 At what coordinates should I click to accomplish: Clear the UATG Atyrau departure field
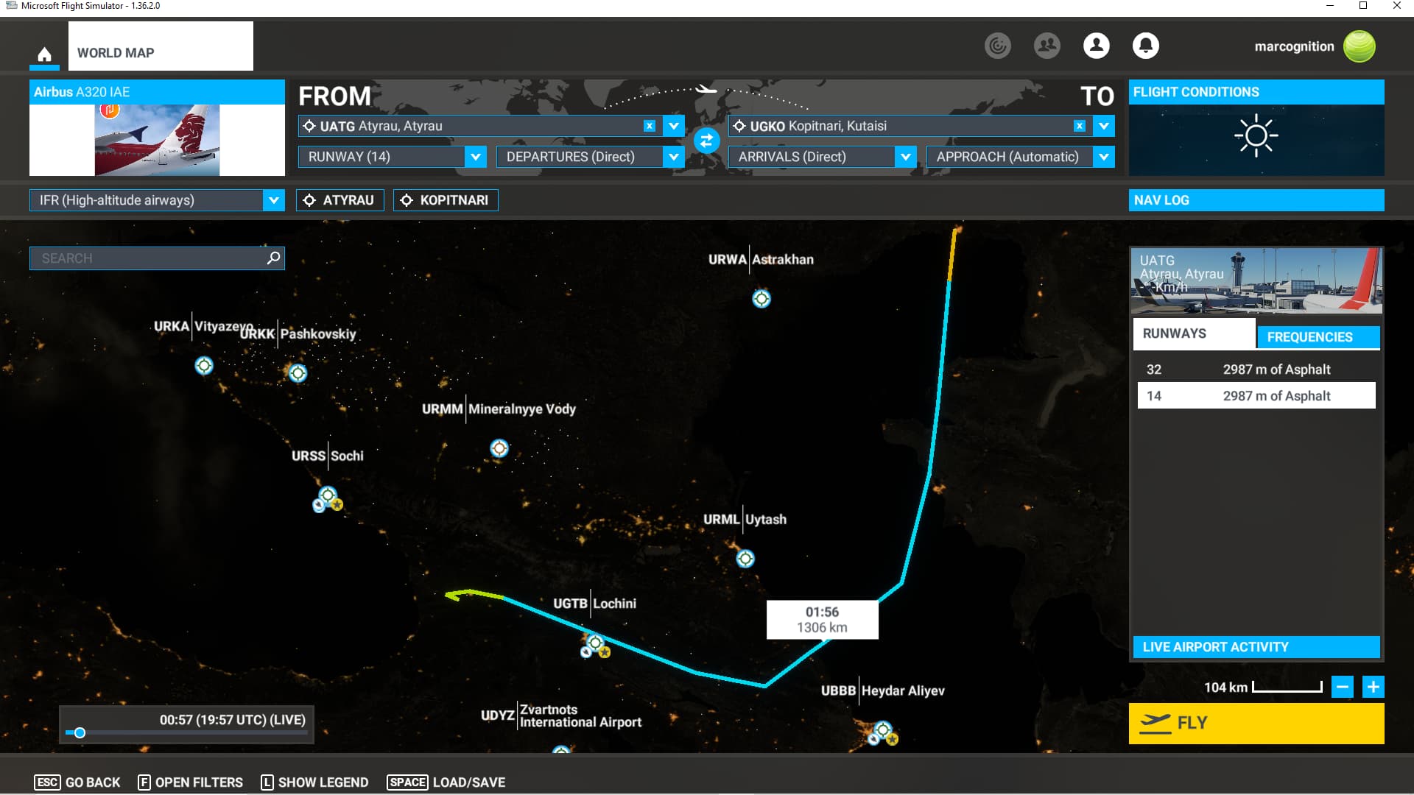point(649,126)
